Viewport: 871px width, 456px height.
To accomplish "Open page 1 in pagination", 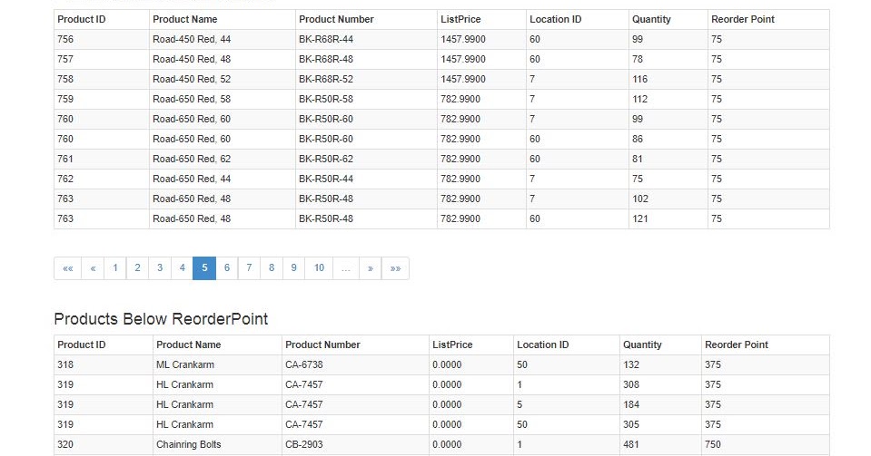I will 115,268.
